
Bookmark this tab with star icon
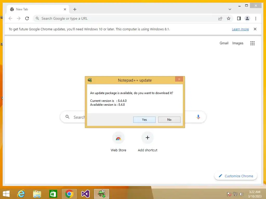229,18
